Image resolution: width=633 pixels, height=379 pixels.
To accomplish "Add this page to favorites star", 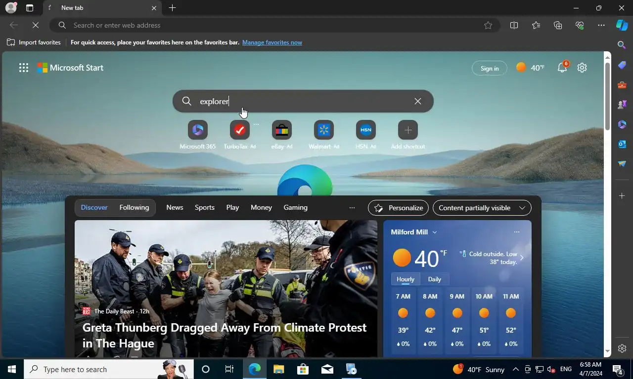I will (488, 25).
